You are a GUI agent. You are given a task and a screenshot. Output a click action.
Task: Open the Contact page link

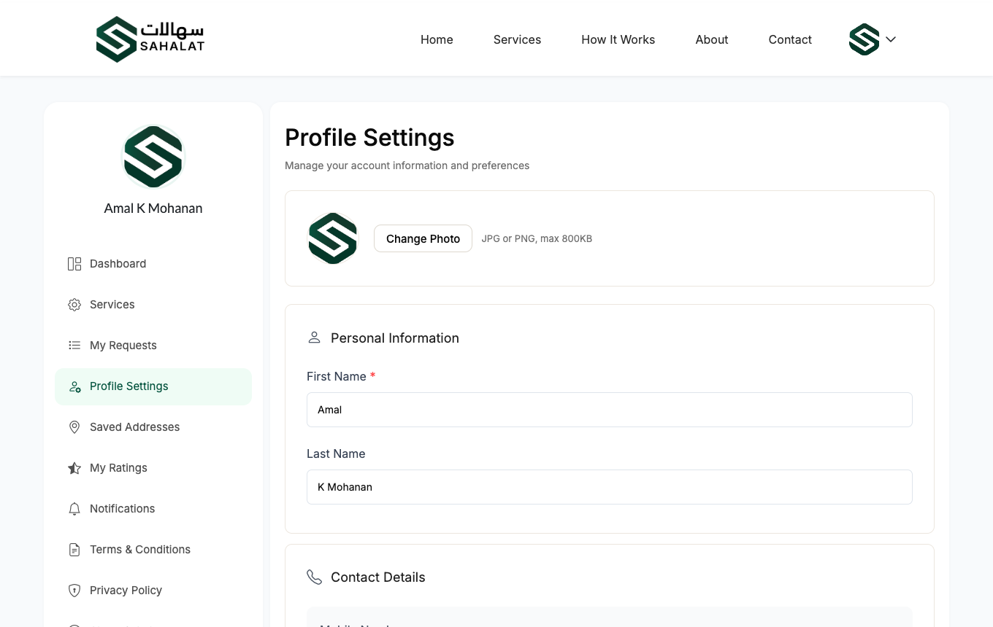pyautogui.click(x=790, y=39)
